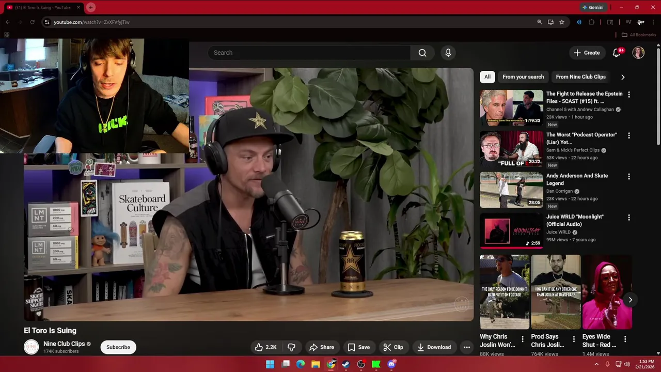Open Kick app from taskbar
Image resolution: width=661 pixels, height=372 pixels.
tap(376, 364)
